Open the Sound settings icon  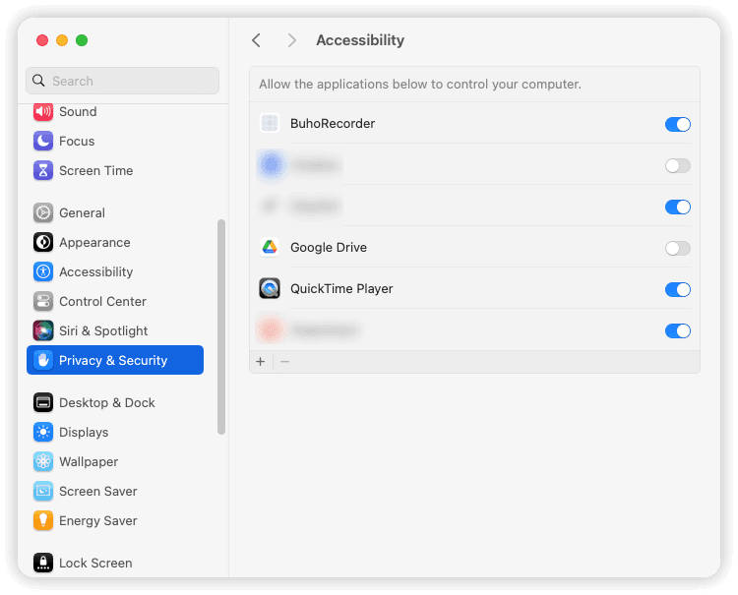coord(43,111)
